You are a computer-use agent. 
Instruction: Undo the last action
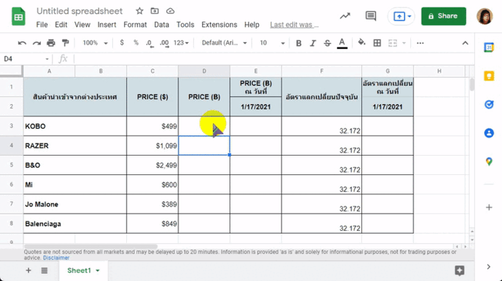pyautogui.click(x=22, y=43)
